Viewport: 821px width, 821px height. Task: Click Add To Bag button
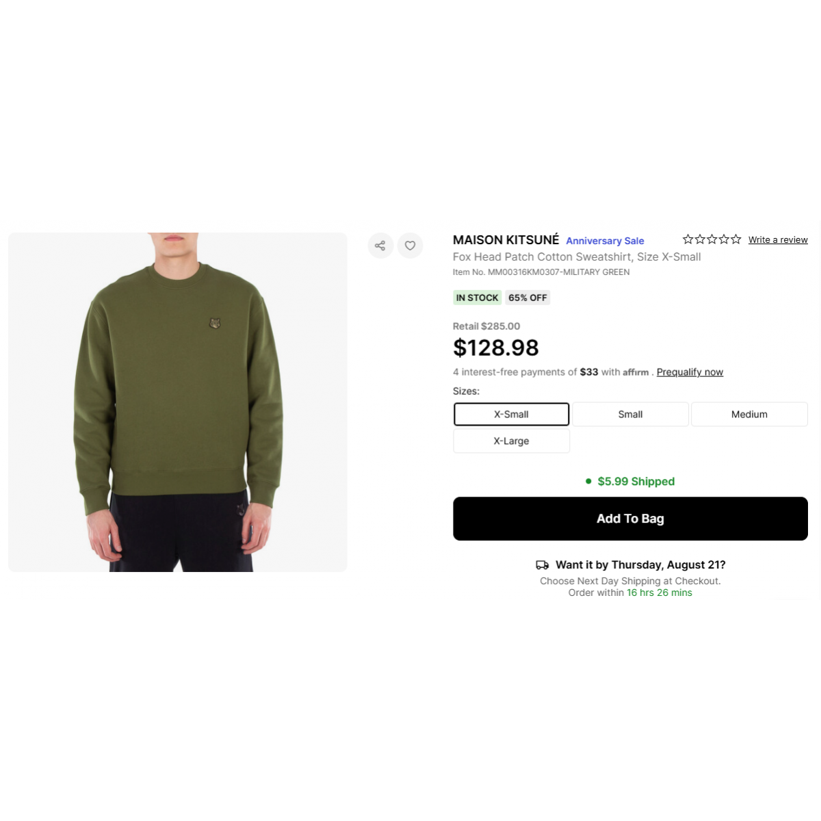pyautogui.click(x=630, y=519)
